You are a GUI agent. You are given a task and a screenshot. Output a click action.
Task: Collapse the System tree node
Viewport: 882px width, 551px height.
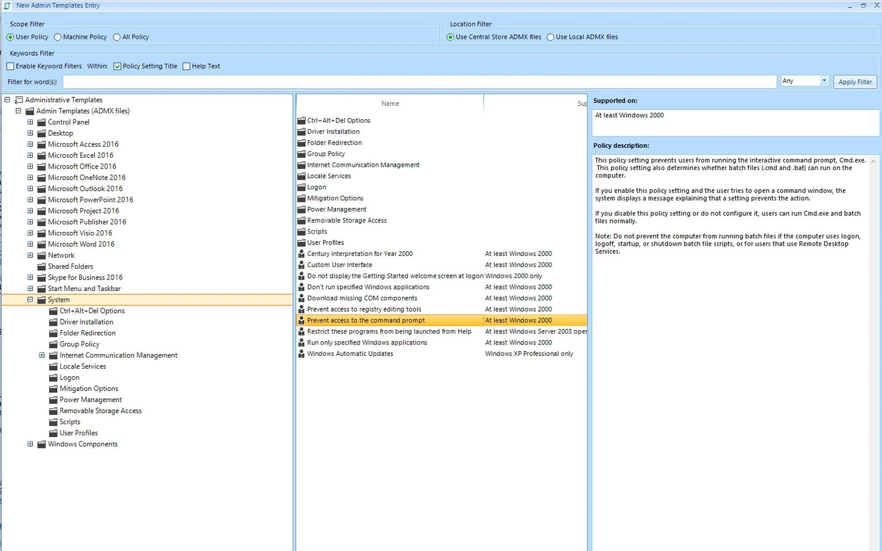[30, 300]
